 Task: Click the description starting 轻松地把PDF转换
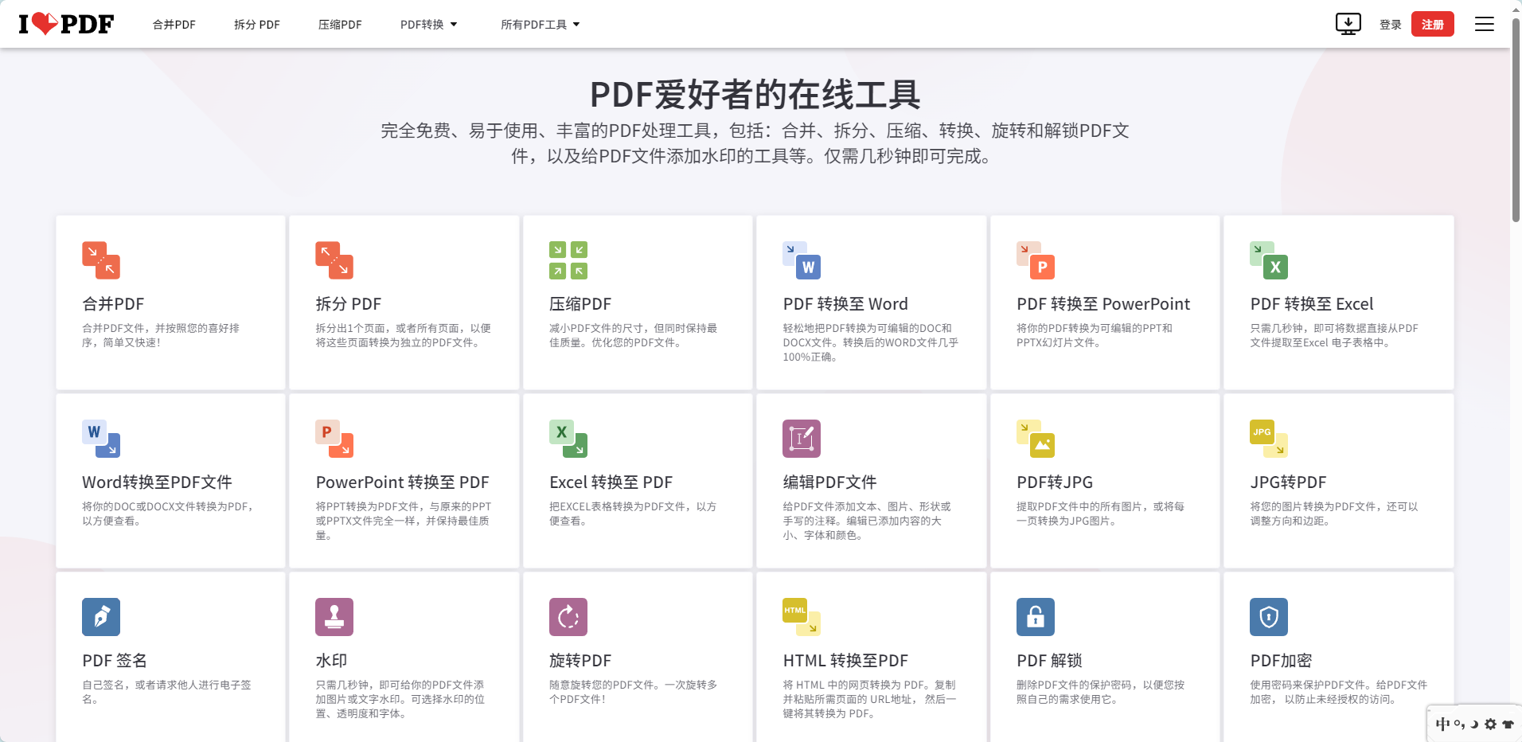click(x=870, y=342)
